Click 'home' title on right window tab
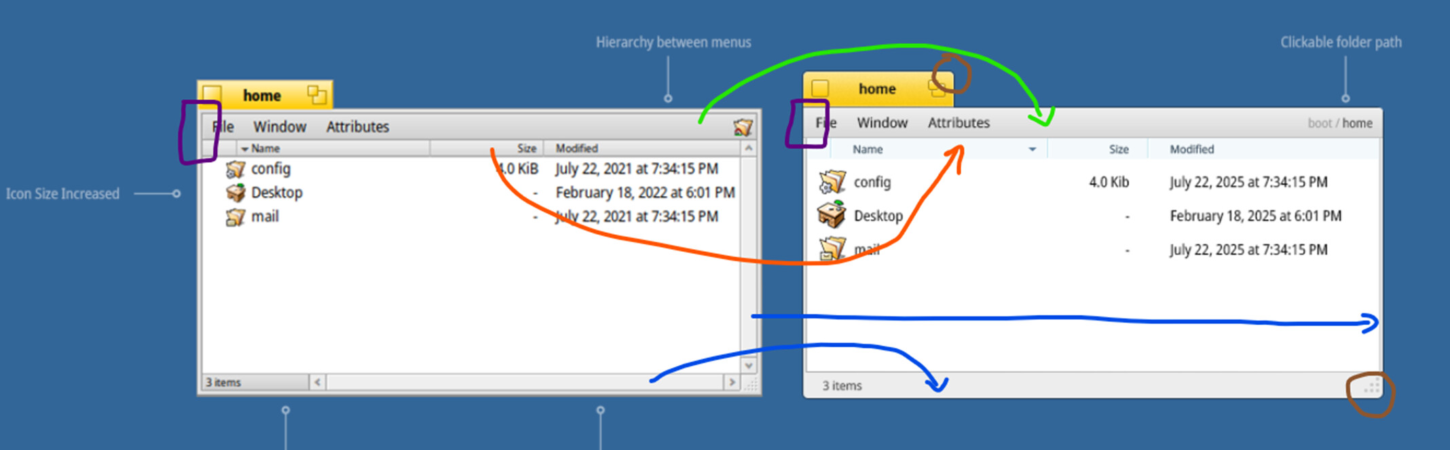Image resolution: width=1450 pixels, height=450 pixels. [877, 89]
